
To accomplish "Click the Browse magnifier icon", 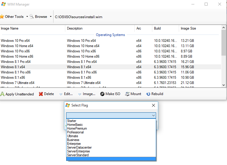I will pos(32,17).
